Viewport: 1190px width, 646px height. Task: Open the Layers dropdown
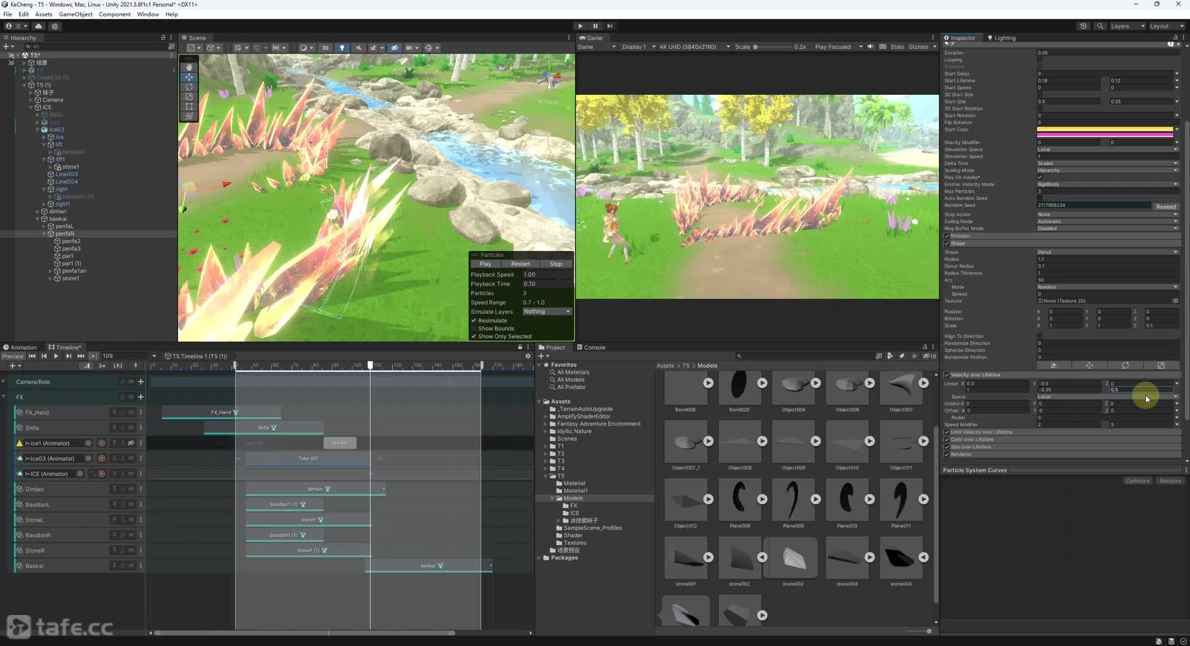[x=1127, y=26]
